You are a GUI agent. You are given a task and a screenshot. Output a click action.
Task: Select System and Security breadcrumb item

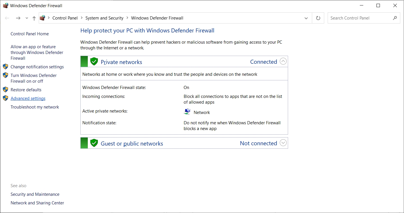(x=104, y=18)
